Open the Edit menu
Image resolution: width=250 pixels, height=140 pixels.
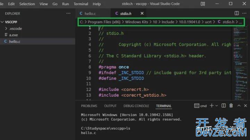click(x=11, y=4)
